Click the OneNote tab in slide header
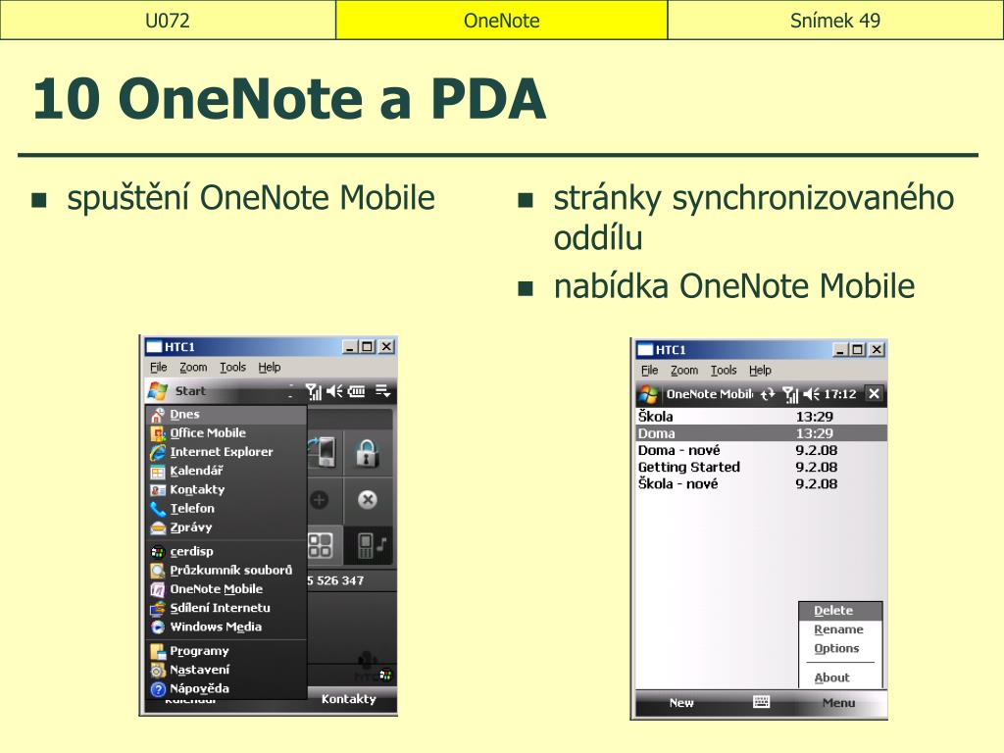This screenshot has width=1004, height=753. coord(501,21)
